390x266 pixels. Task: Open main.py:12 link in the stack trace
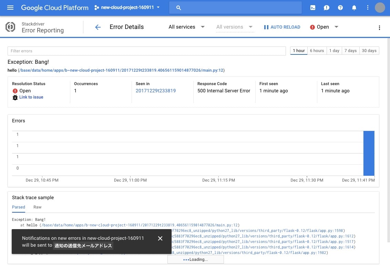(x=140, y=225)
